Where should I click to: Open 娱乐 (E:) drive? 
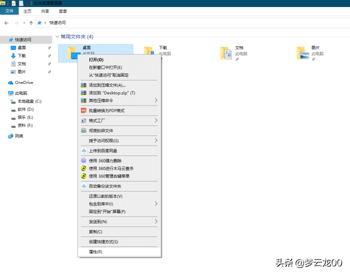25,117
